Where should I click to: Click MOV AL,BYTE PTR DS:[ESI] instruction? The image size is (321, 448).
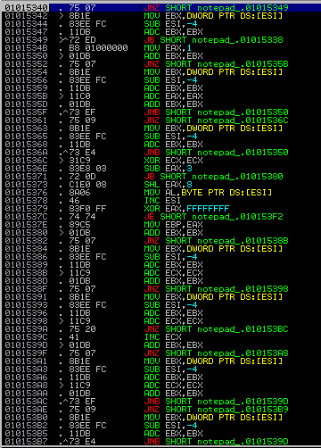pos(208,192)
